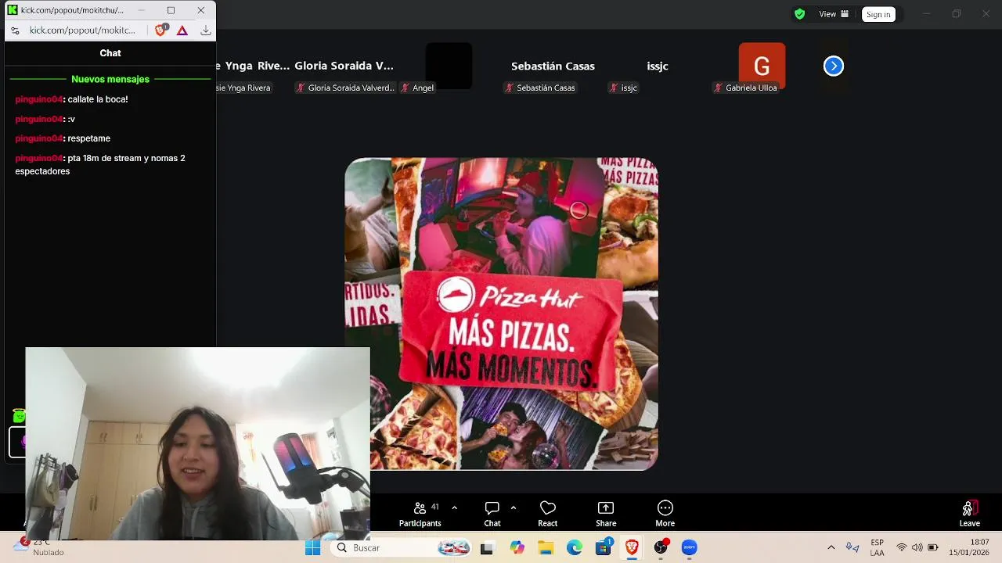1002x563 pixels.
Task: Open site settings icon in Kick address bar
Action: (x=15, y=30)
